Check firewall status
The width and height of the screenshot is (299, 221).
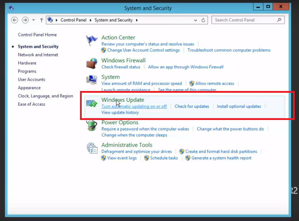coord(121,67)
